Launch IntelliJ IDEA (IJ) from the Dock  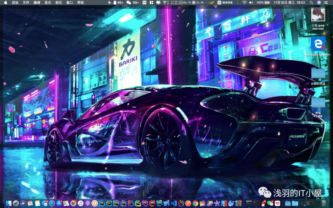point(131,203)
